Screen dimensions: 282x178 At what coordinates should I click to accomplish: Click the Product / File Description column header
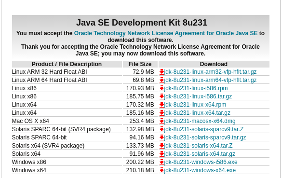67,64
